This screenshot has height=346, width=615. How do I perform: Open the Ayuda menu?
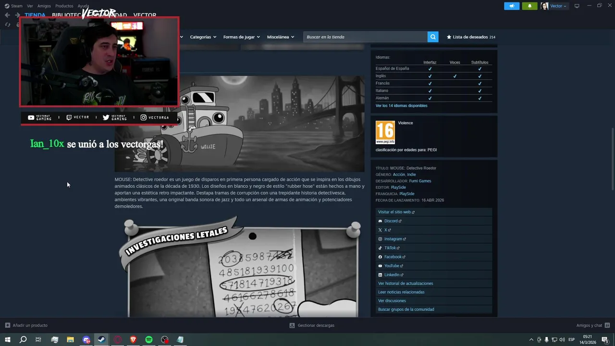coord(83,6)
